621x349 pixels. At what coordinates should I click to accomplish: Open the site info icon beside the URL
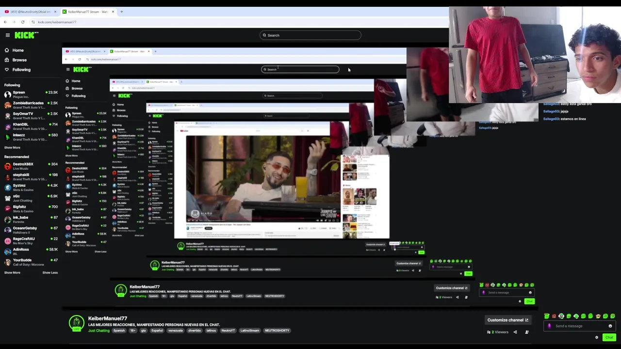(x=33, y=22)
